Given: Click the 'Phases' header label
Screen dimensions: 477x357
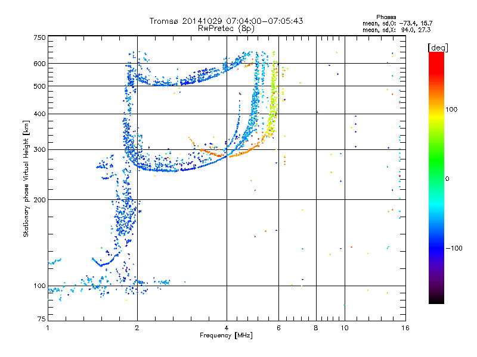Looking at the screenshot, I should (x=386, y=17).
